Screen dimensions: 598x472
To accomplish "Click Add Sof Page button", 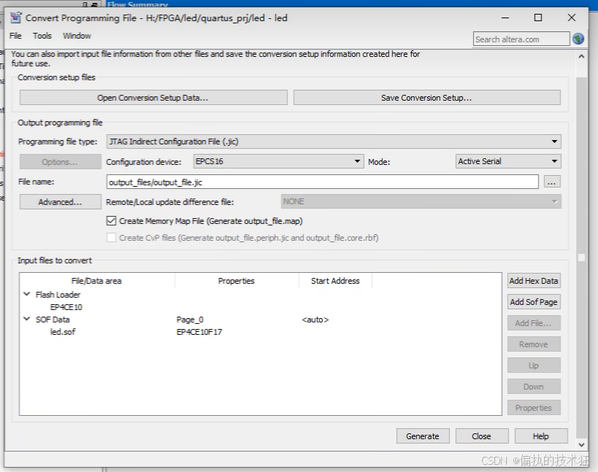I will coord(534,302).
